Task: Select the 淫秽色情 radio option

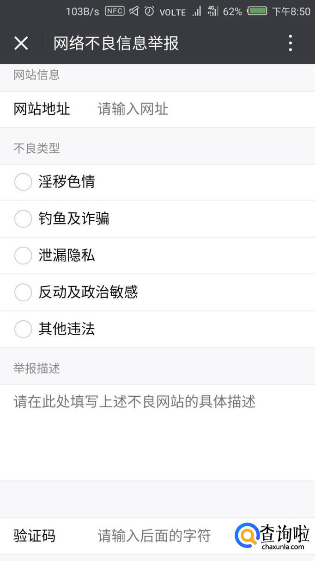Action: pos(23,182)
